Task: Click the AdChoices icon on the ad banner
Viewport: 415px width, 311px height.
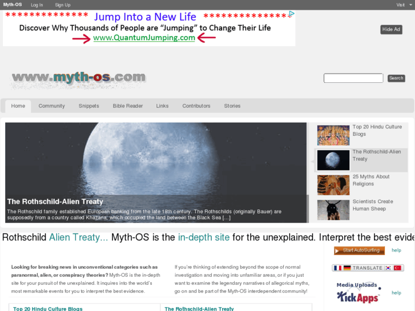Action: click(292, 14)
